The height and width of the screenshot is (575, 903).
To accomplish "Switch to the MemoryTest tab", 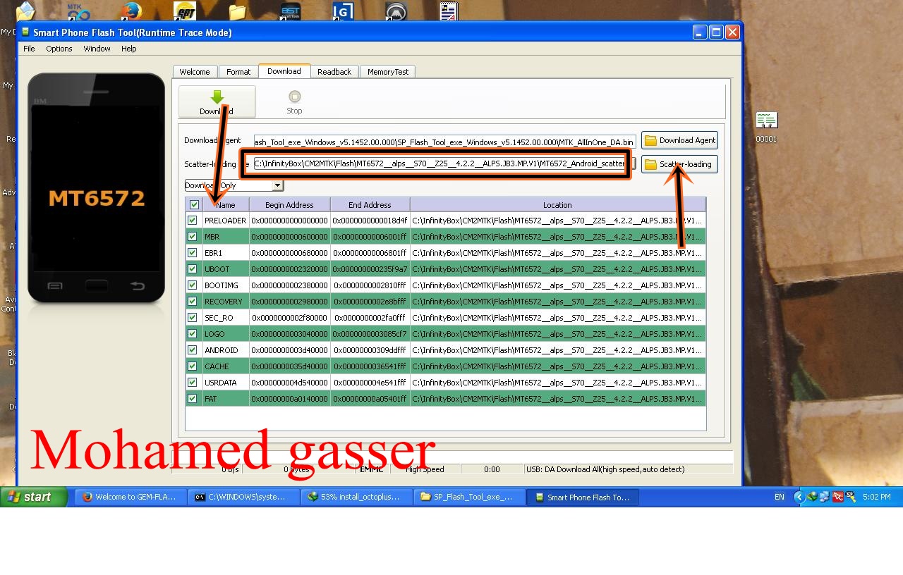I will [x=388, y=72].
